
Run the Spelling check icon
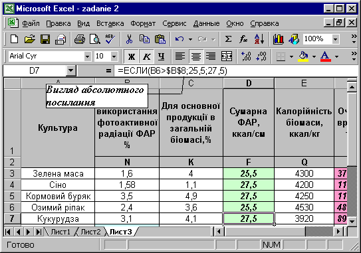pos(110,39)
